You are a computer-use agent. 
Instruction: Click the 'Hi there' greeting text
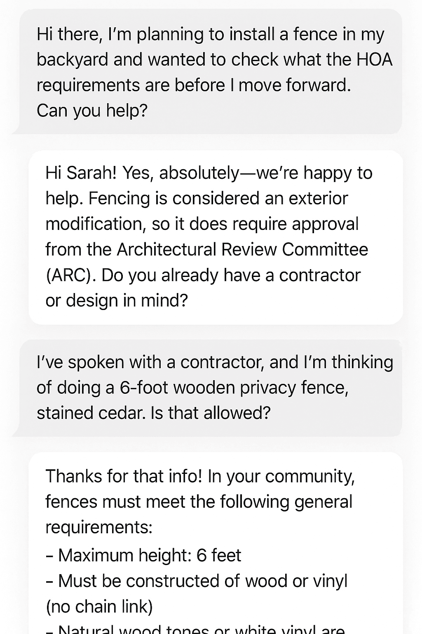tap(68, 34)
